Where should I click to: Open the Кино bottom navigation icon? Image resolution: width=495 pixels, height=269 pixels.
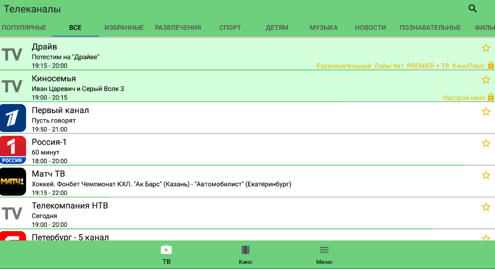pos(245,250)
